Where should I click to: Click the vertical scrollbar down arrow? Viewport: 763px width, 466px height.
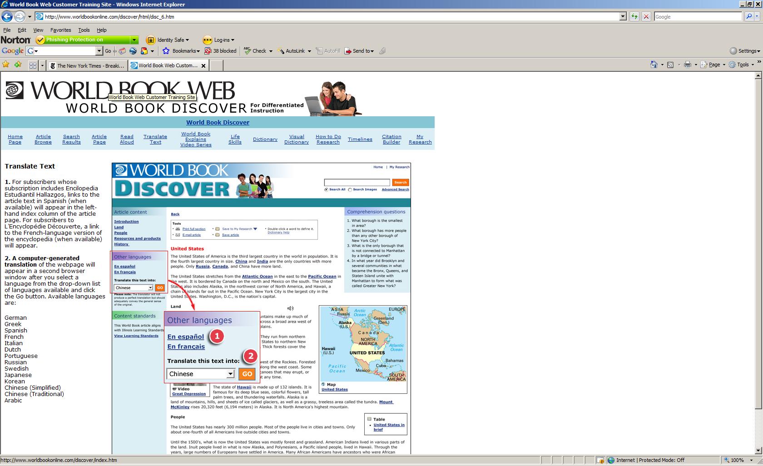coord(758,450)
